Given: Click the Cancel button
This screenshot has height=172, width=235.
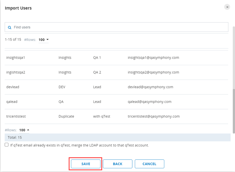Looking at the screenshot, I should (149, 164).
